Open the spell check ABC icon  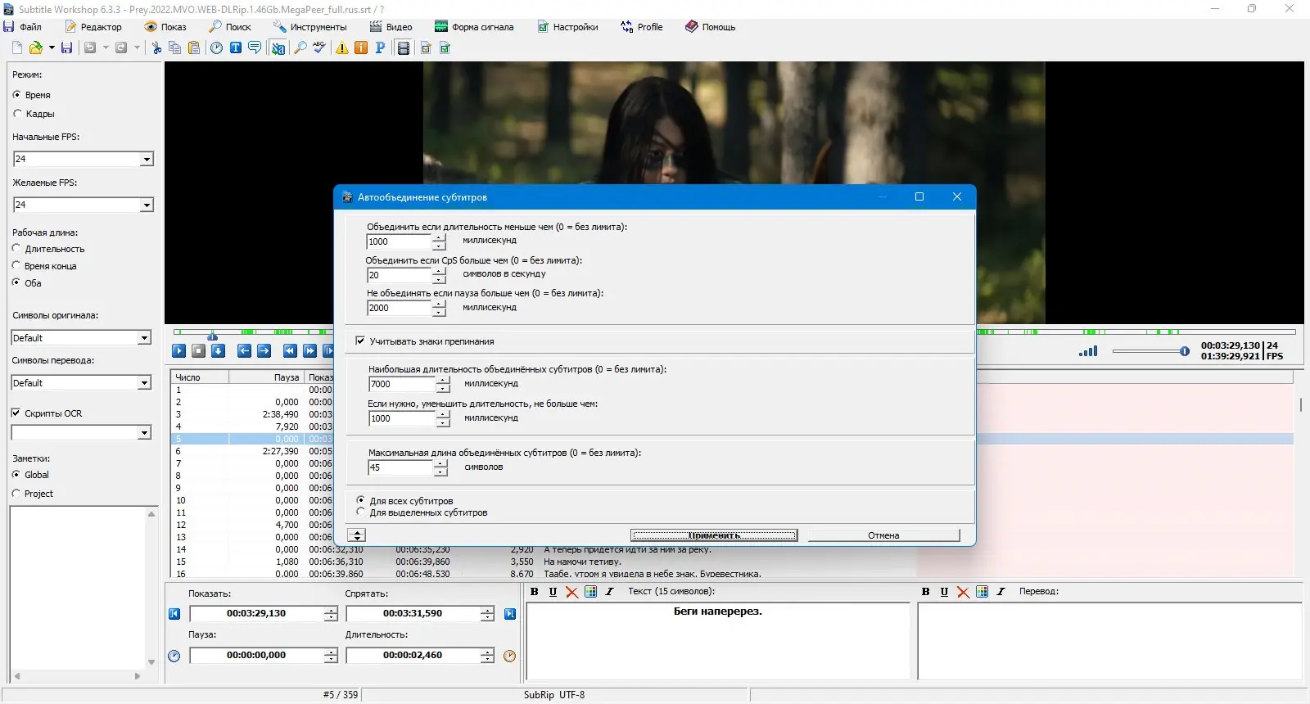[319, 48]
